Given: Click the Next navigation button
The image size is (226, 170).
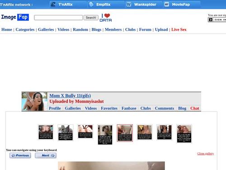Looking at the screenshot, I should tap(46, 155).
